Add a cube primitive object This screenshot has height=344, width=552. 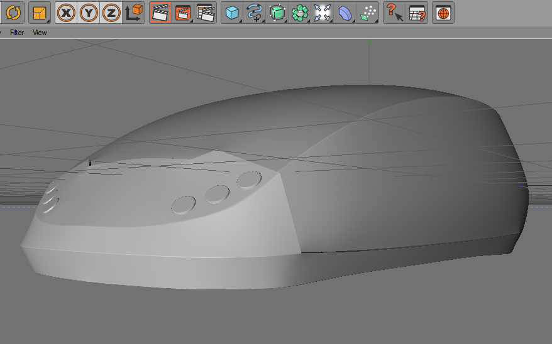click(233, 13)
